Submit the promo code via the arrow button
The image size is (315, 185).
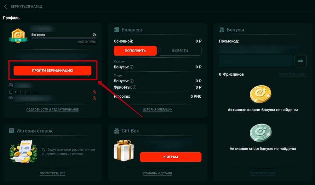pos(301,61)
